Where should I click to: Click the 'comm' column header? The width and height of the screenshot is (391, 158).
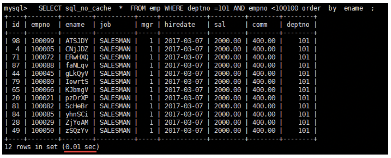pyautogui.click(x=260, y=25)
